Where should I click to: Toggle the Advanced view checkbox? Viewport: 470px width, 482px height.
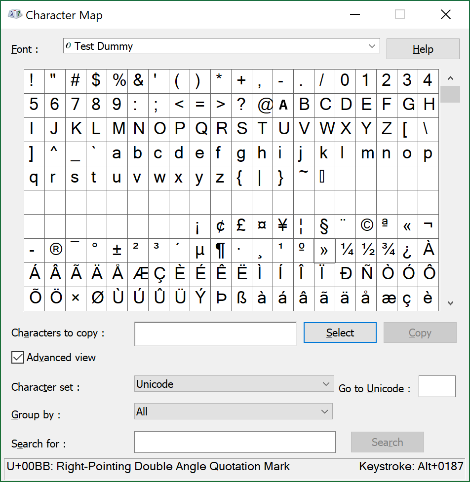(x=18, y=357)
